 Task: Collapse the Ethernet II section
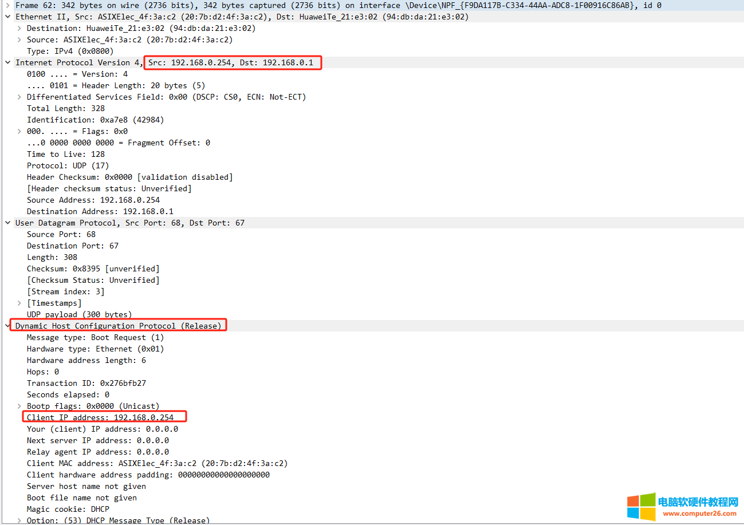(x=8, y=17)
